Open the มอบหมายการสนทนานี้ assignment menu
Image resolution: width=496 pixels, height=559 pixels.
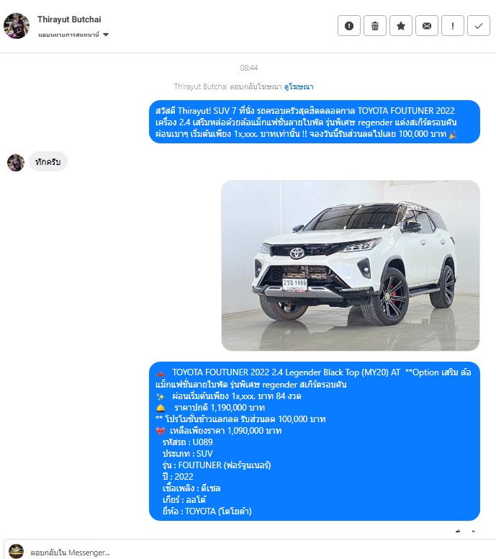click(73, 35)
